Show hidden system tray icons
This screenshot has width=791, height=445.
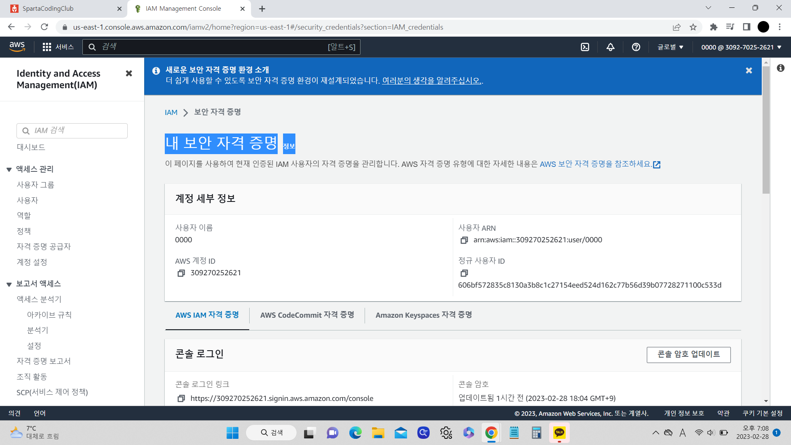point(655,433)
